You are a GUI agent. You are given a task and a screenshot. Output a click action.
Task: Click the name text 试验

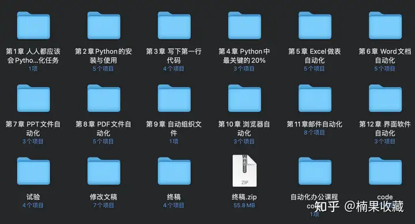point(33,197)
